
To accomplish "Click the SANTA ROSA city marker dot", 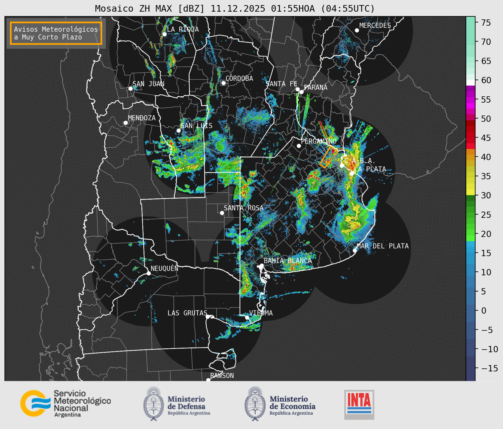I will (222, 213).
